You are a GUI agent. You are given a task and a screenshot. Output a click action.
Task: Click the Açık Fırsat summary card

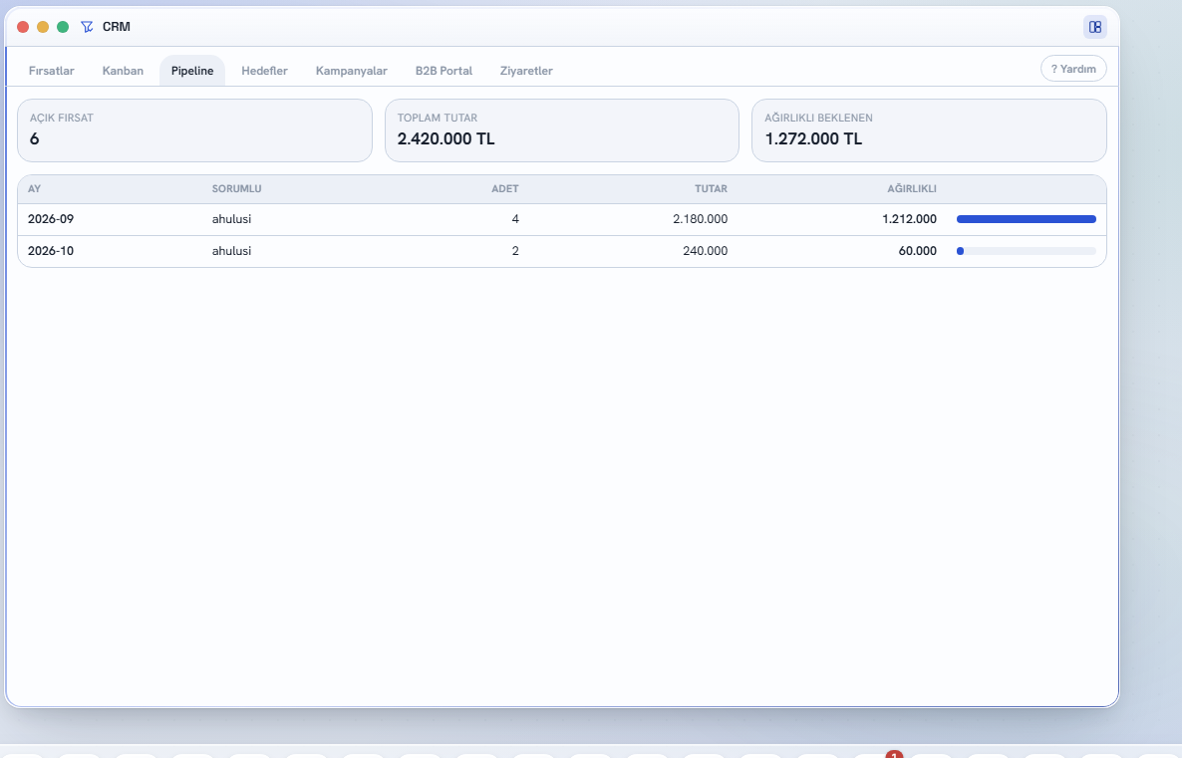[x=194, y=130]
